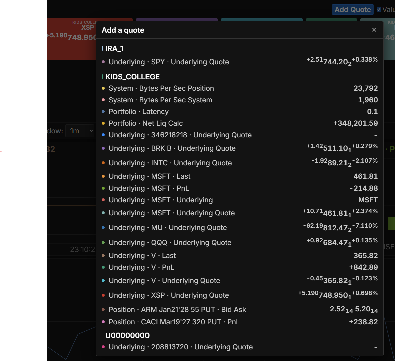Screen dimensions: 395x361
Task: Click the +348,201.59 Net Liq value
Action: click(356, 123)
